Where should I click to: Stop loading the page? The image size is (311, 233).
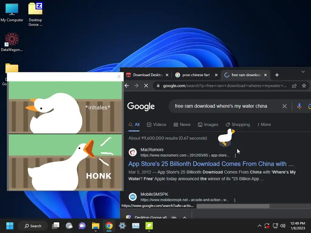pyautogui.click(x=146, y=86)
